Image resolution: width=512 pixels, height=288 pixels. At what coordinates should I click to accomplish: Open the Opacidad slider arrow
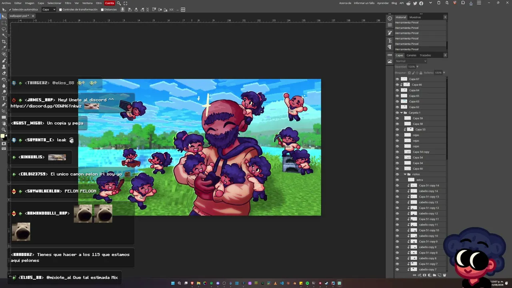coord(417,67)
